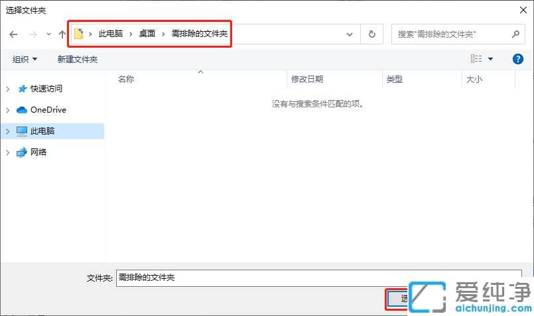Open the 组织 menu

pos(25,60)
